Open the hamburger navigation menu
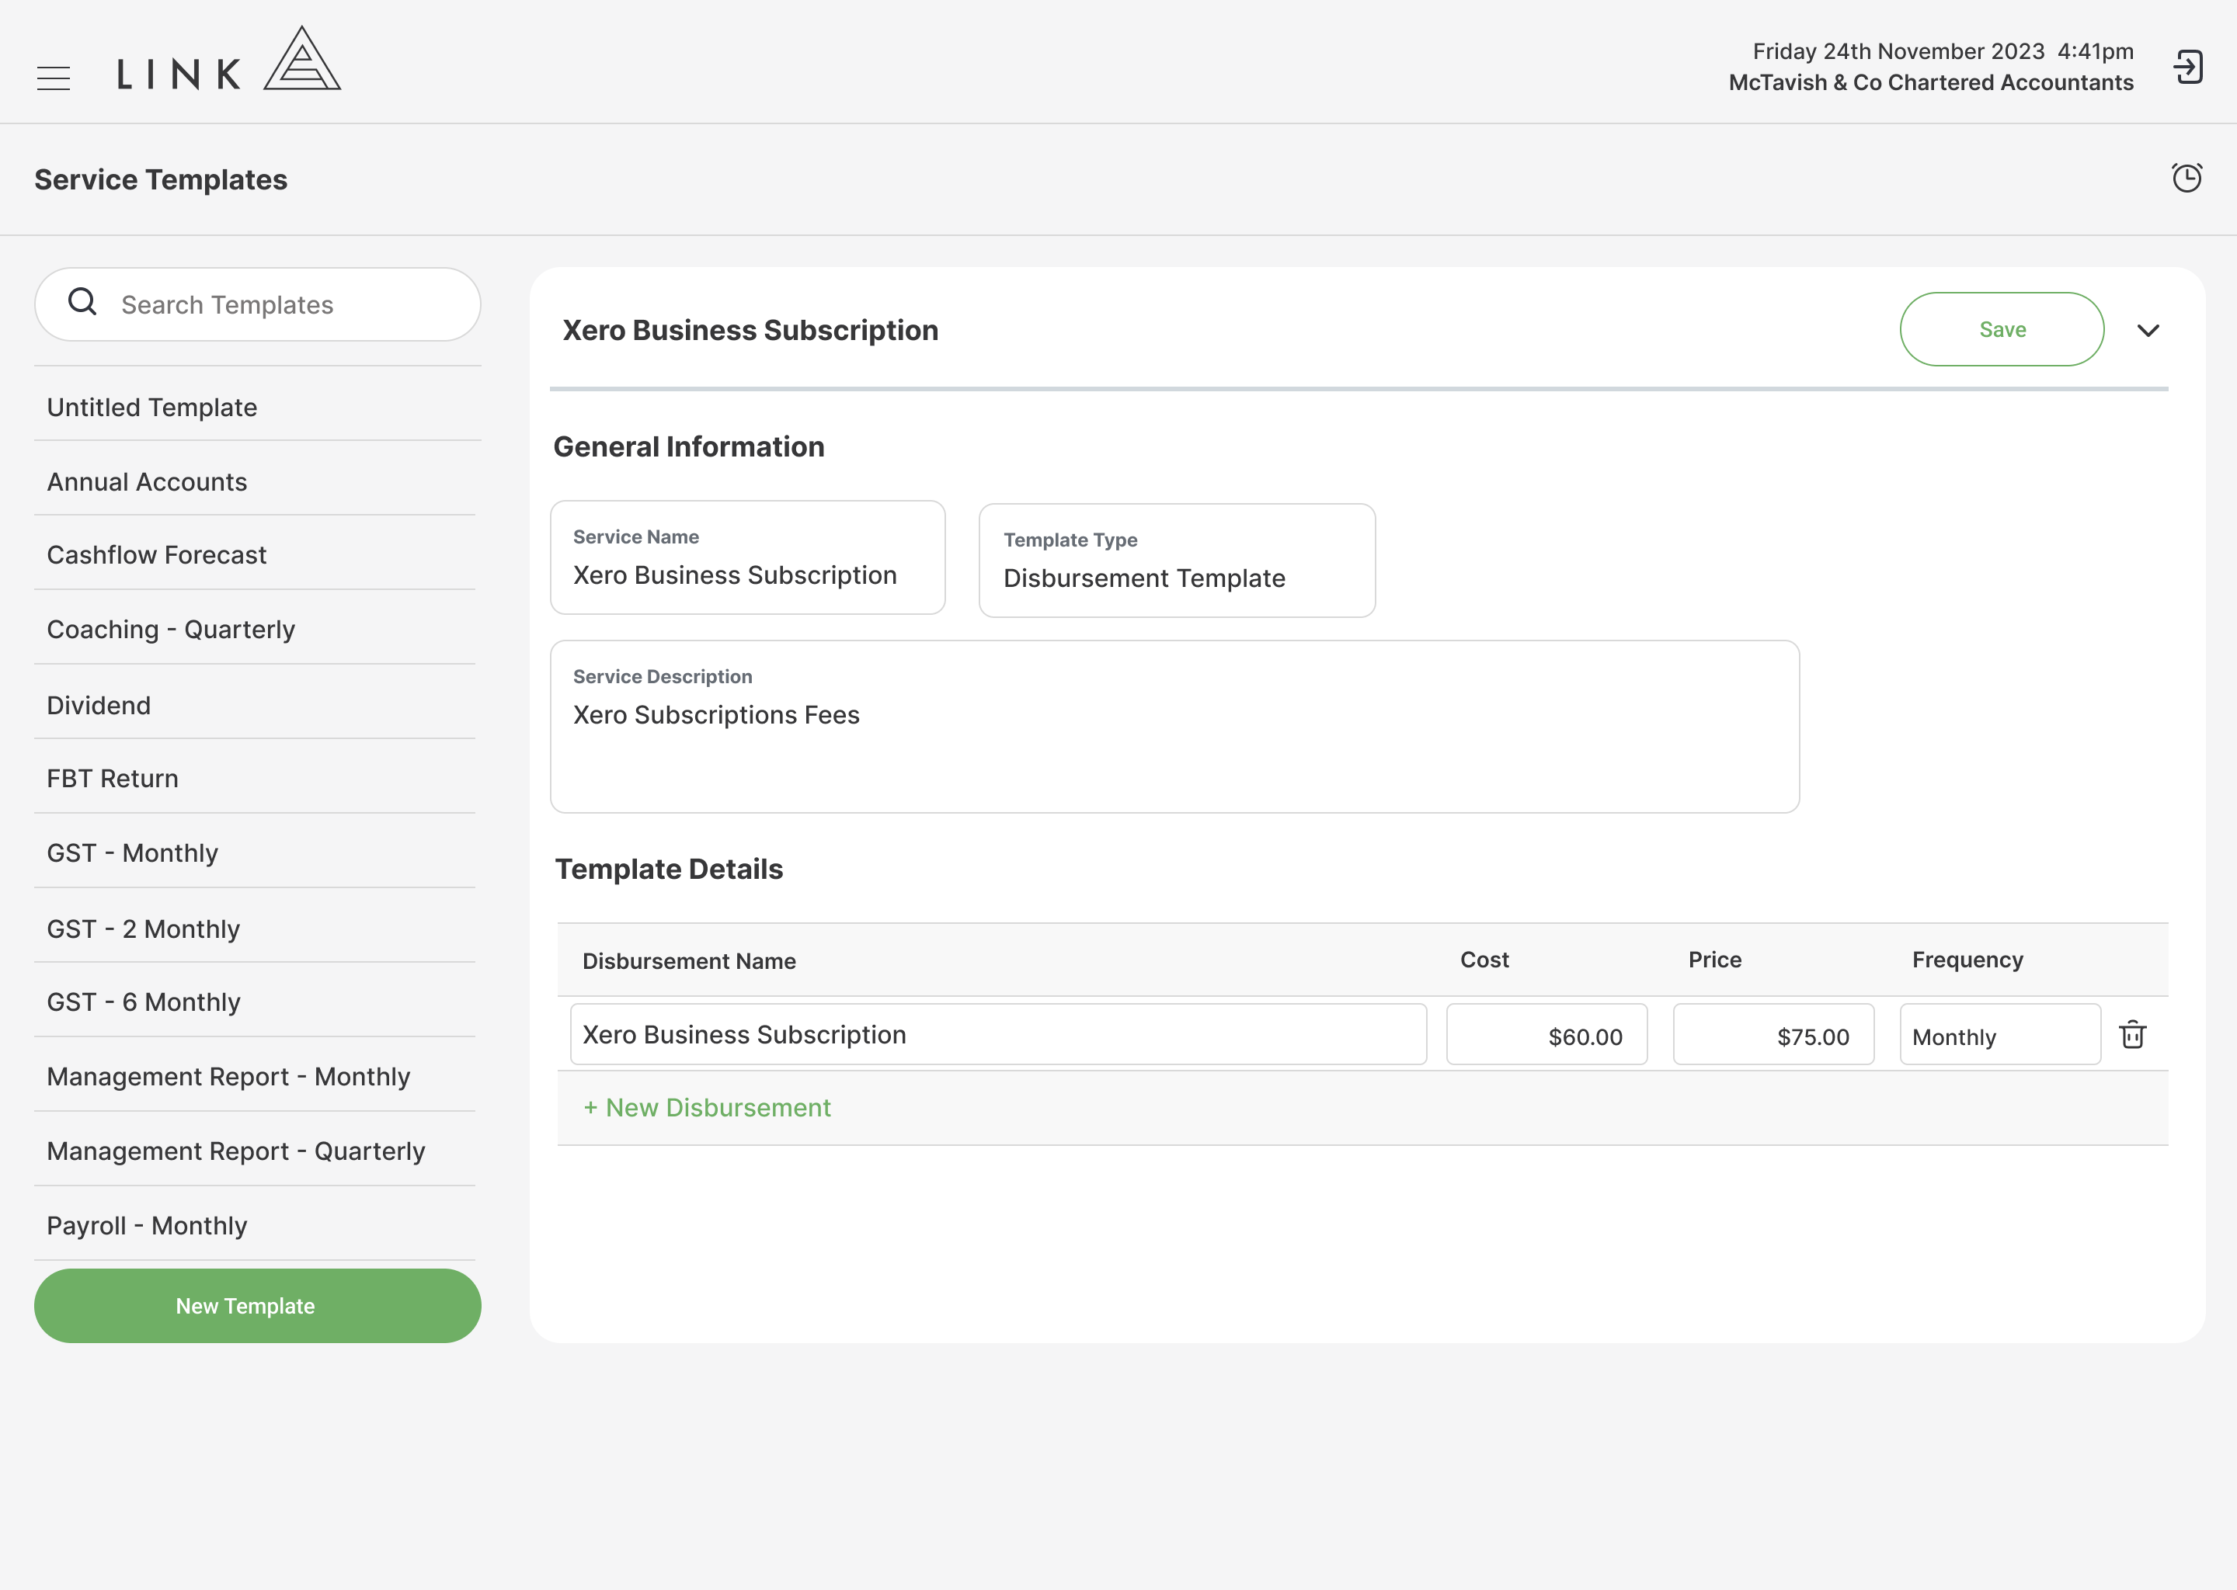Image resolution: width=2237 pixels, height=1590 pixels. [54, 78]
